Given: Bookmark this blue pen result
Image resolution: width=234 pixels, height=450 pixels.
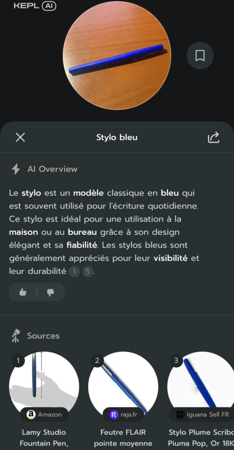Looking at the screenshot, I should (200, 56).
